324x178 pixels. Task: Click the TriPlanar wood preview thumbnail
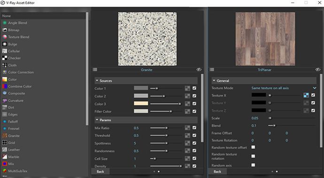click(x=265, y=39)
